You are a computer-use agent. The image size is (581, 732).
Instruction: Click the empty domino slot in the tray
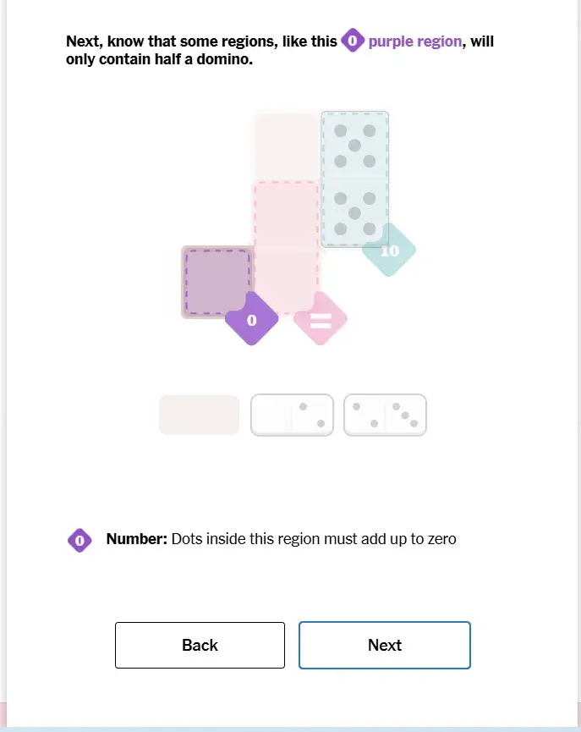click(x=199, y=416)
